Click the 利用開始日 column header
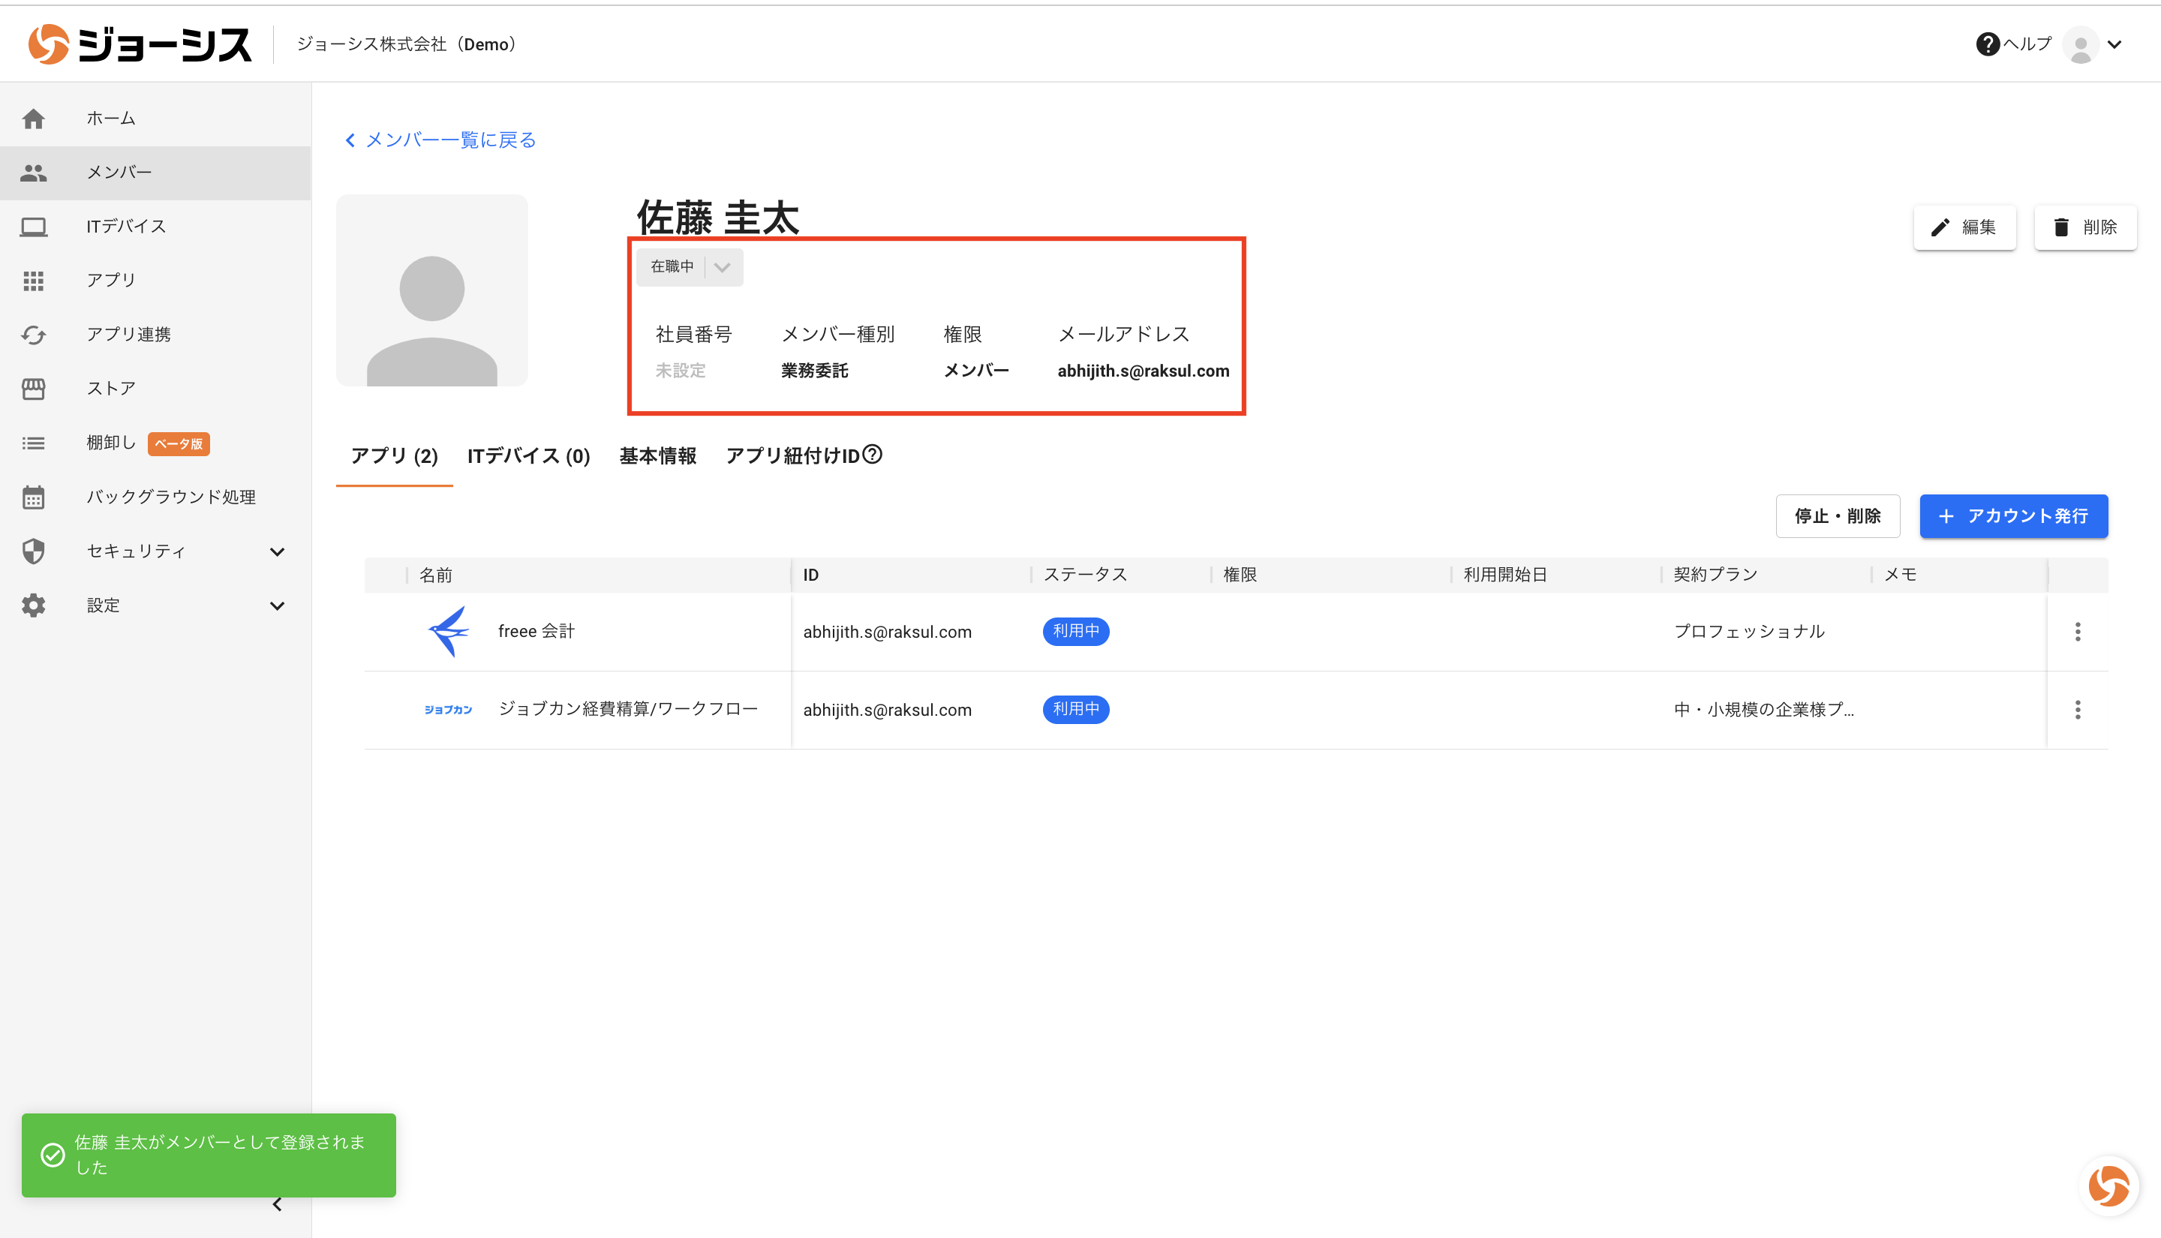Viewport: 2161px width, 1238px height. click(x=1504, y=575)
